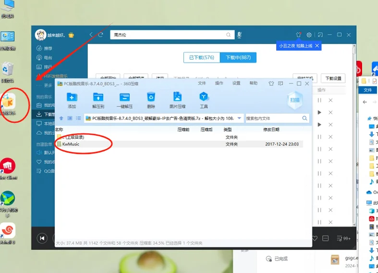The width and height of the screenshot is (378, 273).
Task: Open the Xshell 8 desktop shortcut
Action: click(x=8, y=234)
